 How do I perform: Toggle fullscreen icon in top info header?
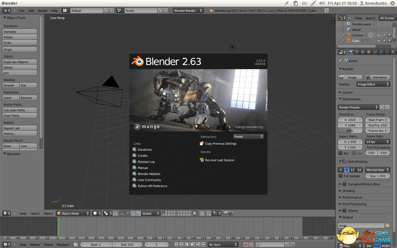point(326,10)
